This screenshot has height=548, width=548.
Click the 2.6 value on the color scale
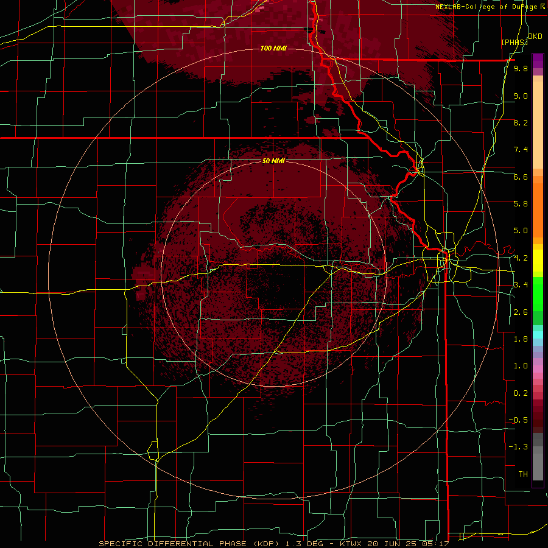[x=521, y=312]
